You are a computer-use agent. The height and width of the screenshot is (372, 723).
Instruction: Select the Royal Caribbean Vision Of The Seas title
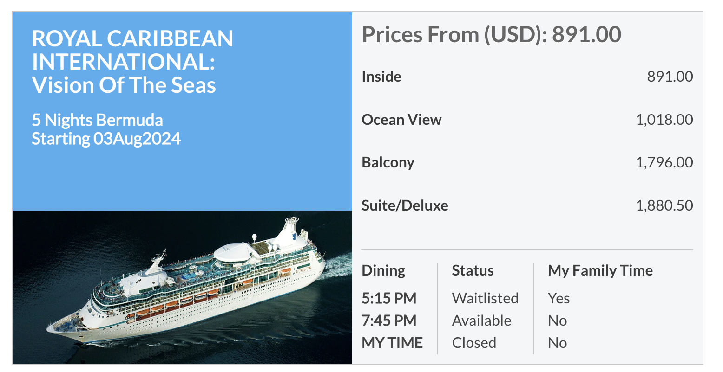pos(132,62)
